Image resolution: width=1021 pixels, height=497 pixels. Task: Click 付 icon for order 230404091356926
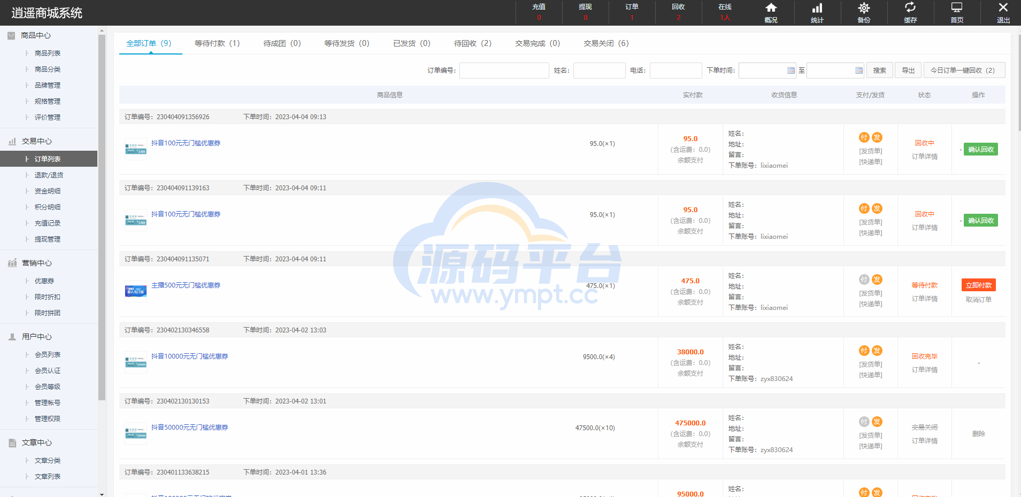pos(864,137)
